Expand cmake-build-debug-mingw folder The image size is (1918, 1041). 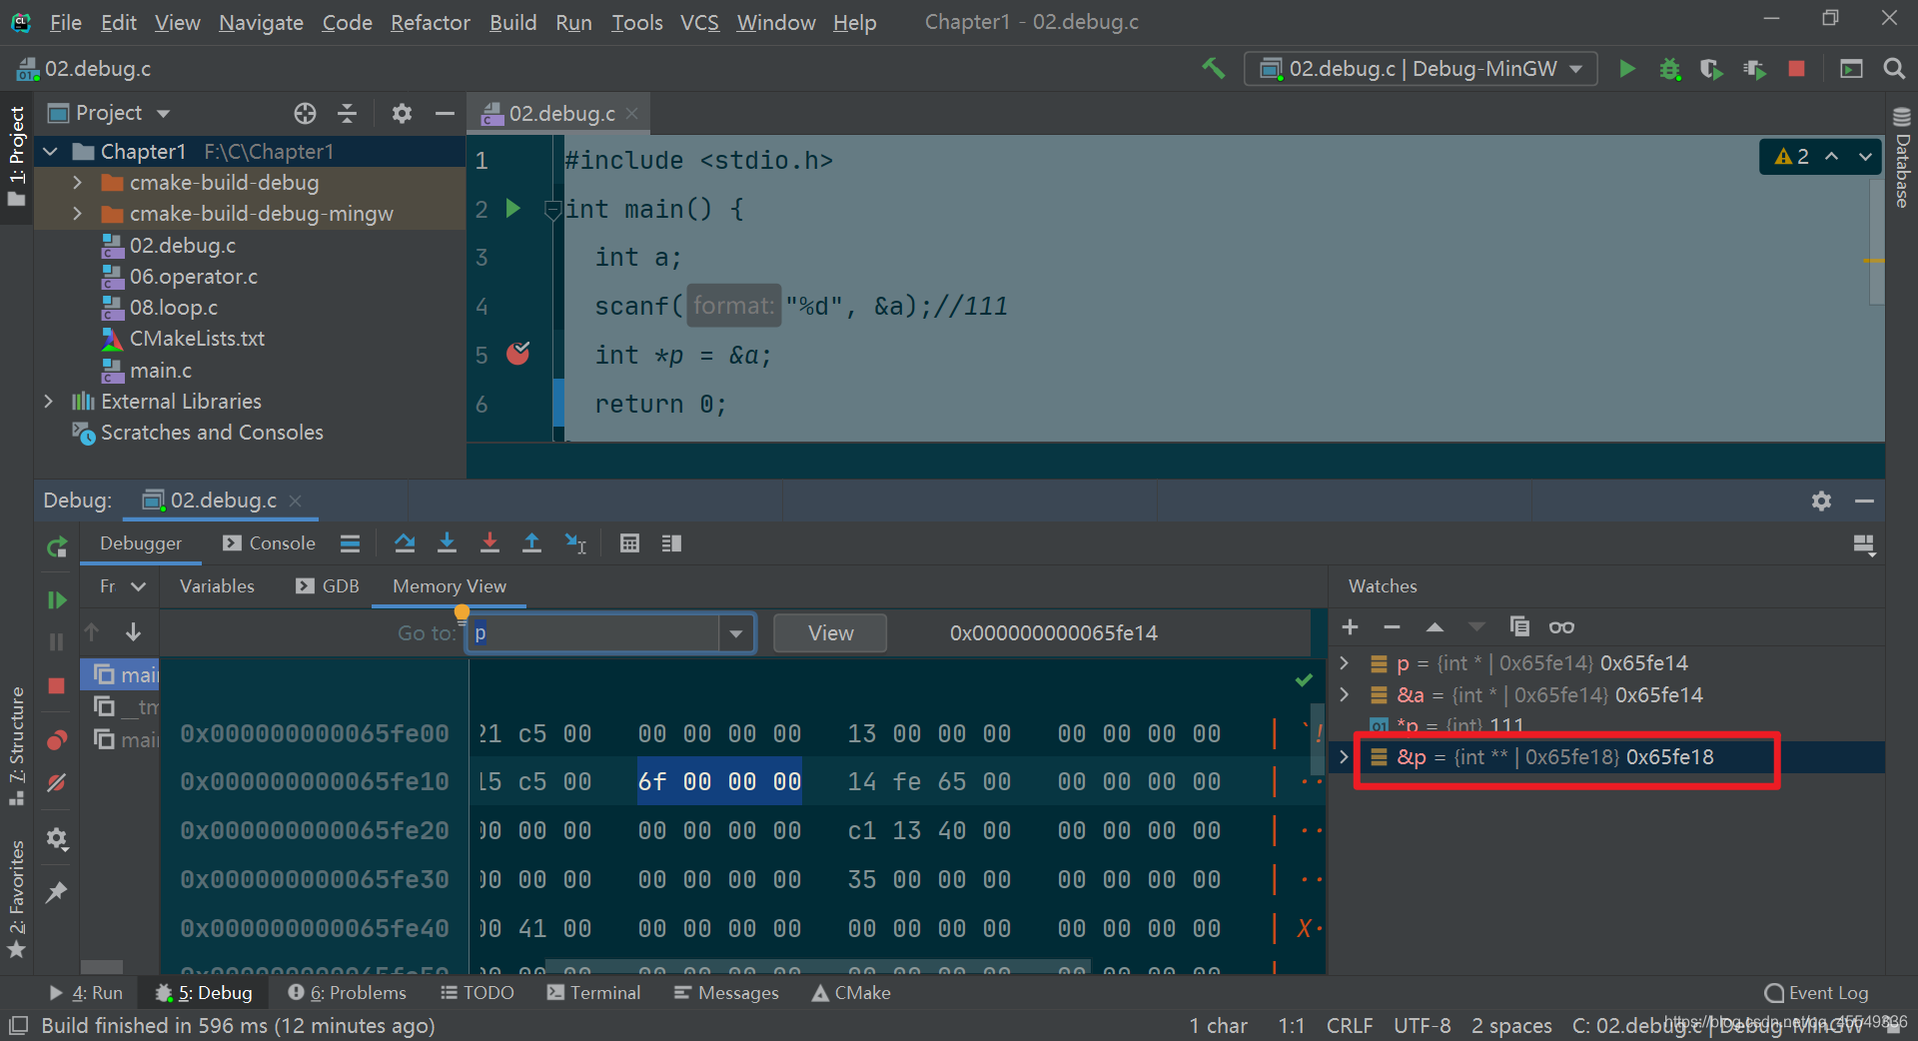[77, 214]
